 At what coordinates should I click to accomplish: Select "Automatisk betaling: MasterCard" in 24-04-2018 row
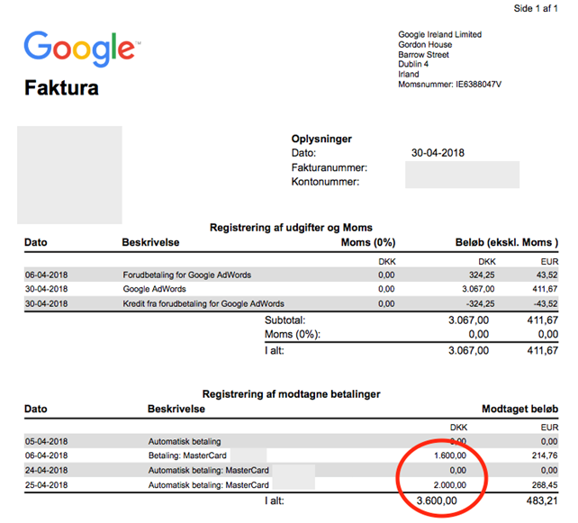point(209,471)
